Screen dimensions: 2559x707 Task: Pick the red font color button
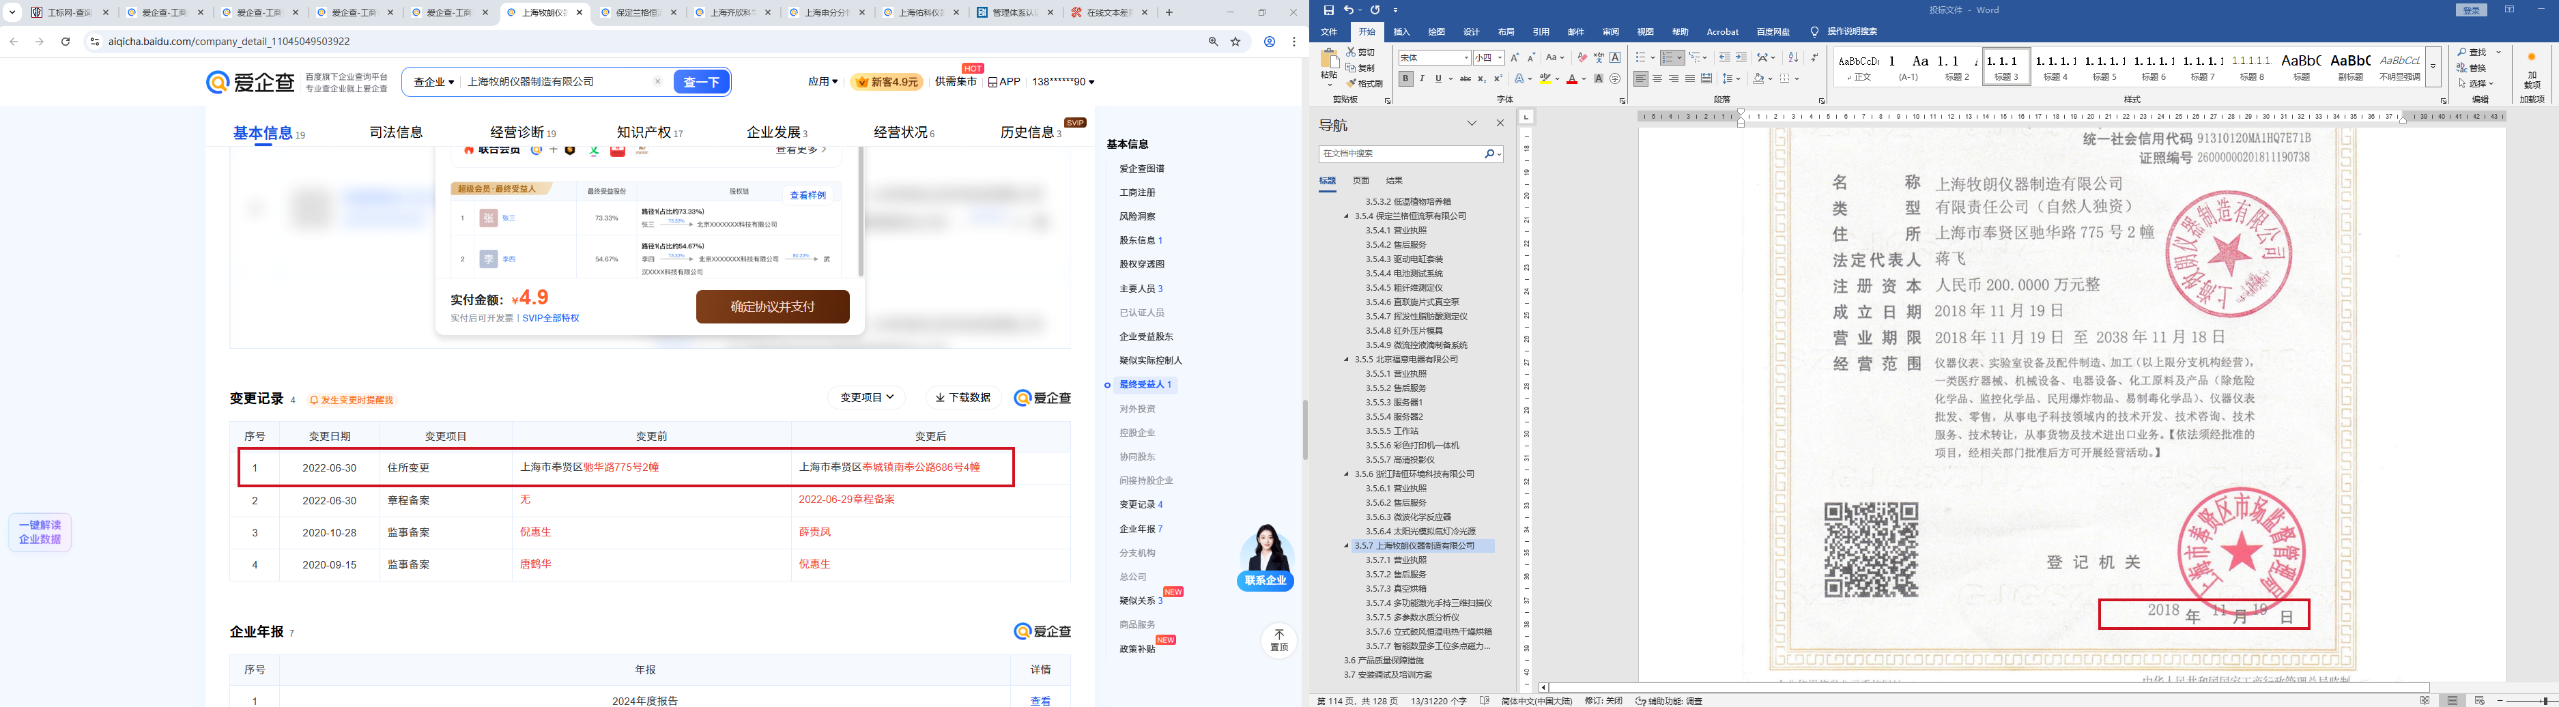click(x=1571, y=78)
